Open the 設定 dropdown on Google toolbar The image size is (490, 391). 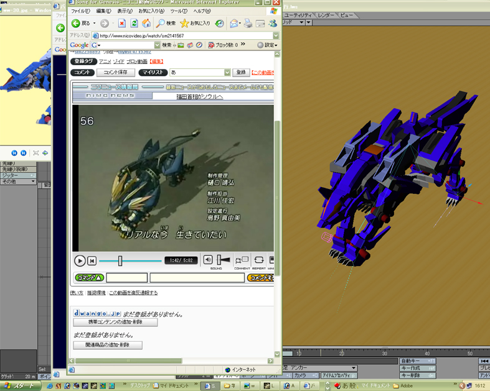click(x=267, y=45)
